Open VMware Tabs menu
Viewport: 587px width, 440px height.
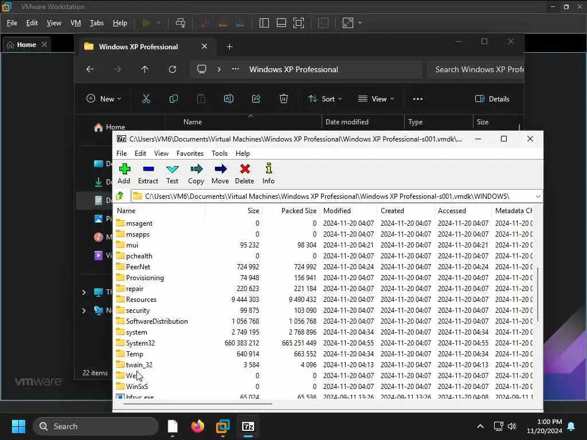point(96,23)
